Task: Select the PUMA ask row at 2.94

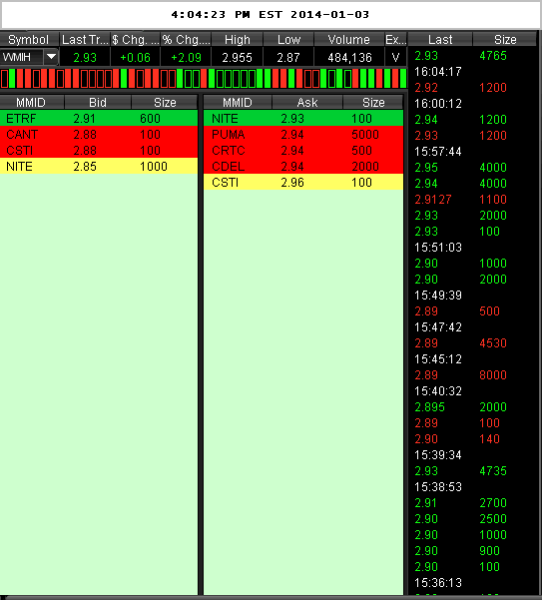Action: pos(303,135)
